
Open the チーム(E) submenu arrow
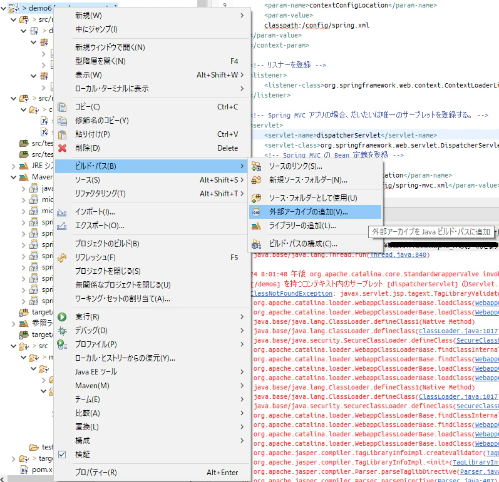[242, 399]
